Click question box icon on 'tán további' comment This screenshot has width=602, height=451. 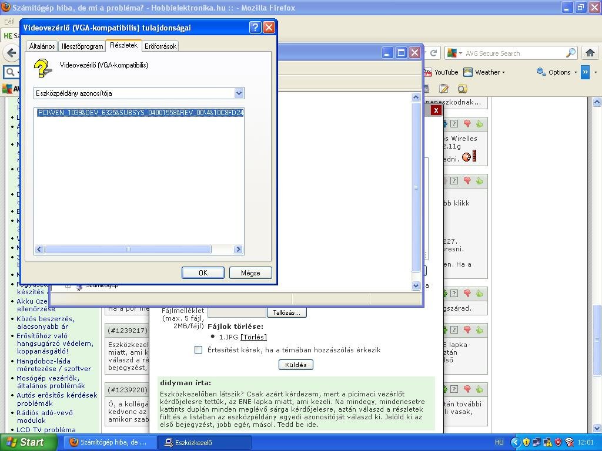(x=454, y=389)
